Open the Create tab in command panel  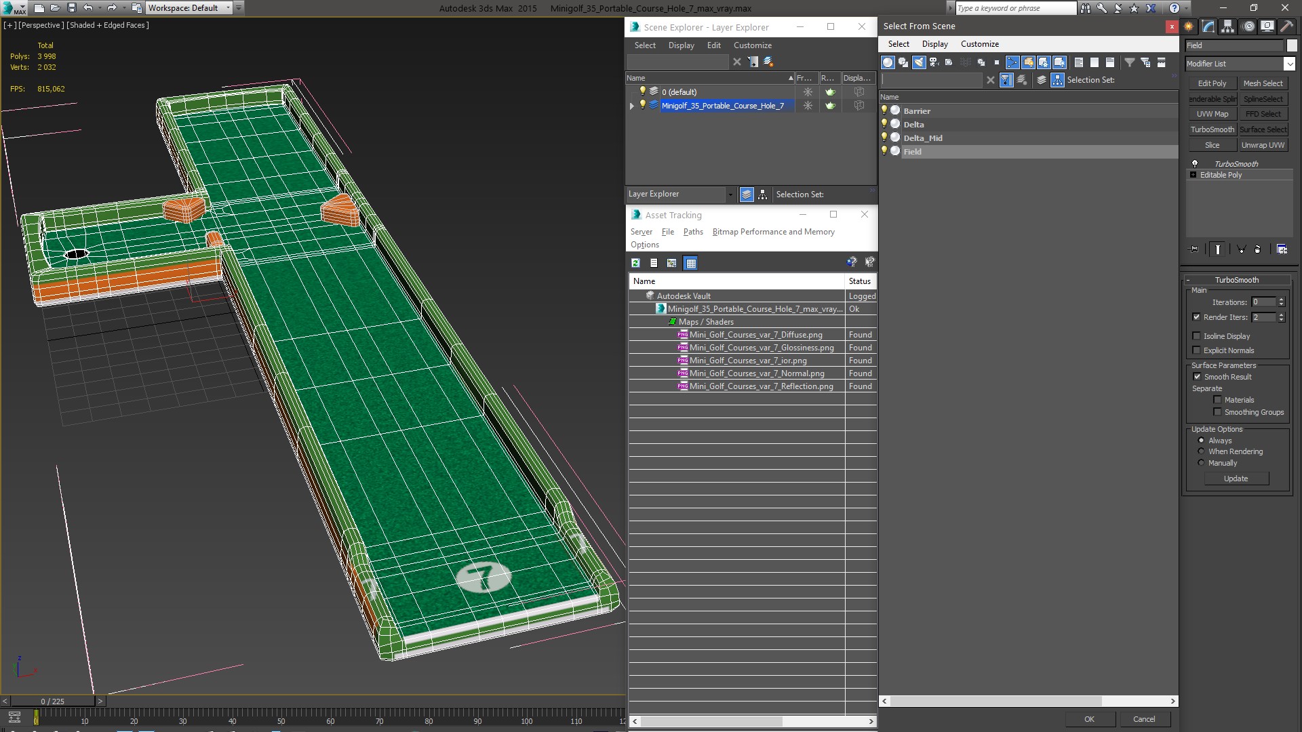point(1189,26)
